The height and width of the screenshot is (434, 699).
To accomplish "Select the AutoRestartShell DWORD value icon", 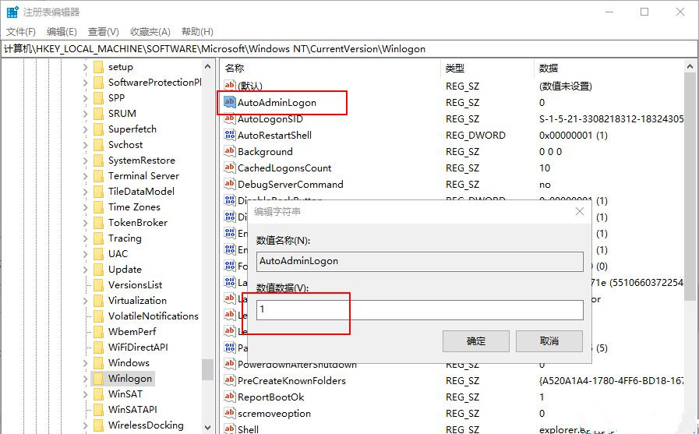I will (229, 135).
